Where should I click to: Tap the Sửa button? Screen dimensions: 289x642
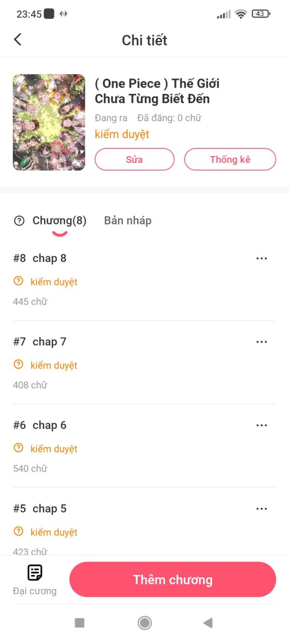pyautogui.click(x=134, y=159)
